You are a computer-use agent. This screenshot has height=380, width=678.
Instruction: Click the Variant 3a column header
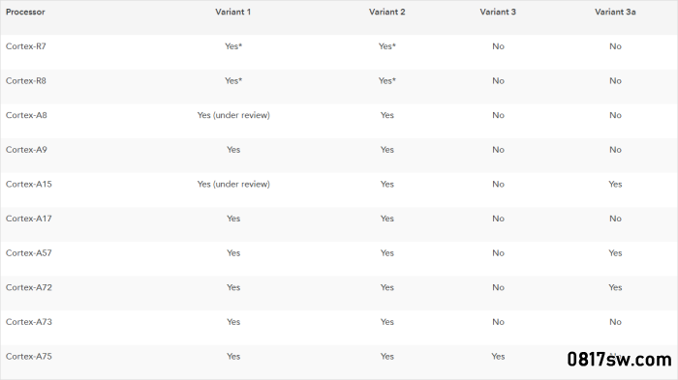(615, 12)
